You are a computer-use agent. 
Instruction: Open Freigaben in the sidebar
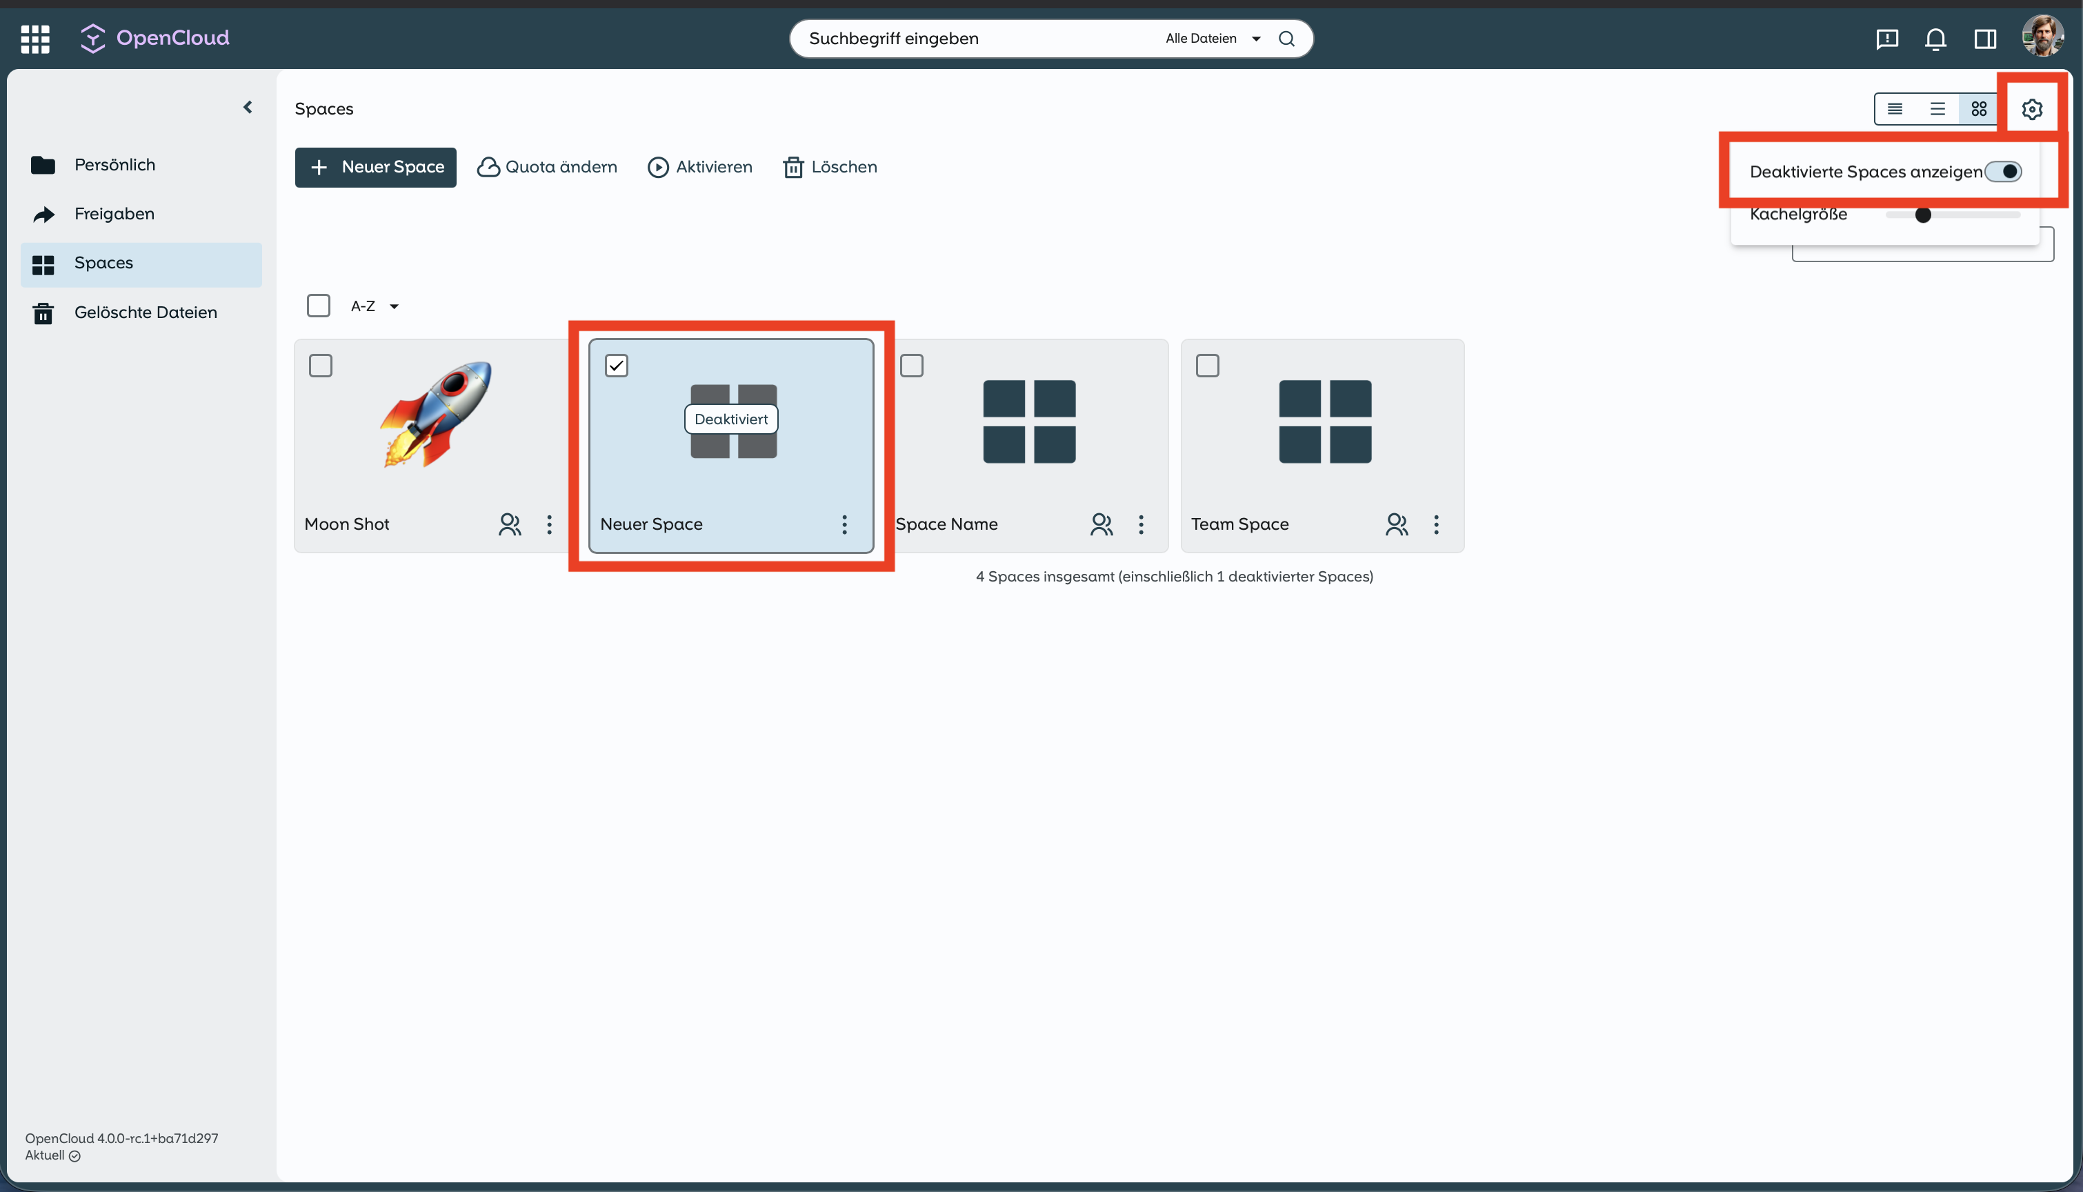(x=114, y=214)
